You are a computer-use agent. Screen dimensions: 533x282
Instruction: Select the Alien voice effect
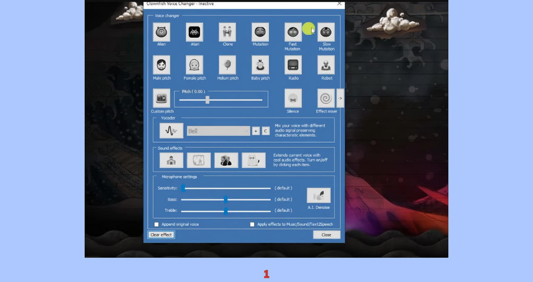click(x=162, y=32)
